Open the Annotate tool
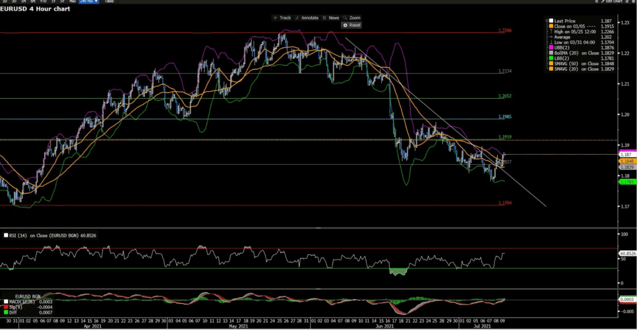The height and width of the screenshot is (330, 637). click(x=307, y=18)
